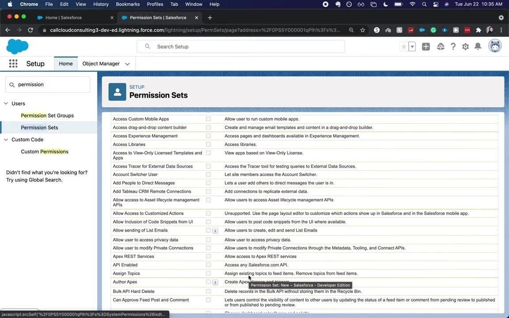Switch to the Setup Home tab
This screenshot has width=509, height=318.
pyautogui.click(x=66, y=64)
